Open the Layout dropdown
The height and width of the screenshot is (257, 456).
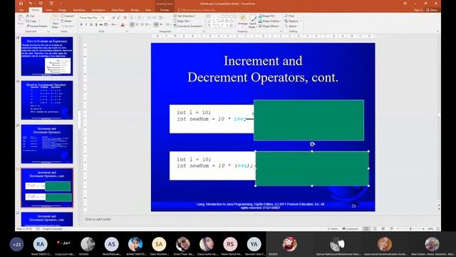coord(68,16)
